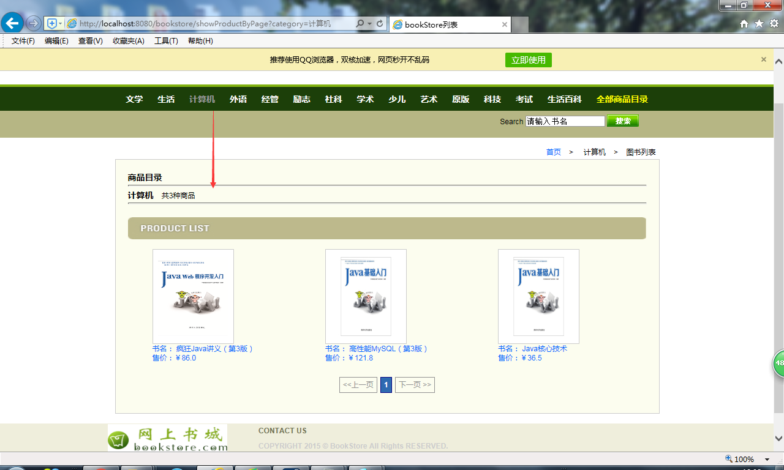Open the 原版 category
784x470 pixels.
(461, 99)
